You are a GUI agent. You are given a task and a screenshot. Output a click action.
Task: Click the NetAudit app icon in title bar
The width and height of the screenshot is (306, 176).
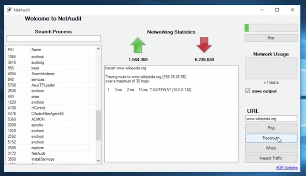(x=9, y=10)
